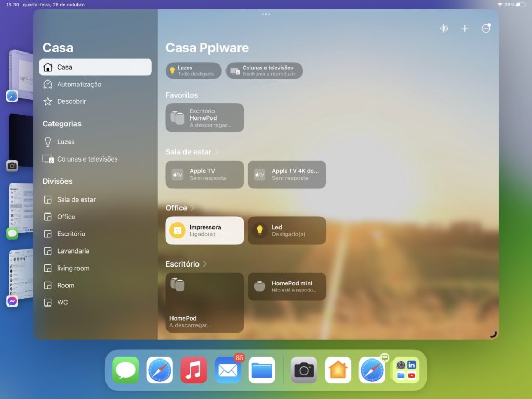Open Sala de estar room in sidebar

click(96, 199)
